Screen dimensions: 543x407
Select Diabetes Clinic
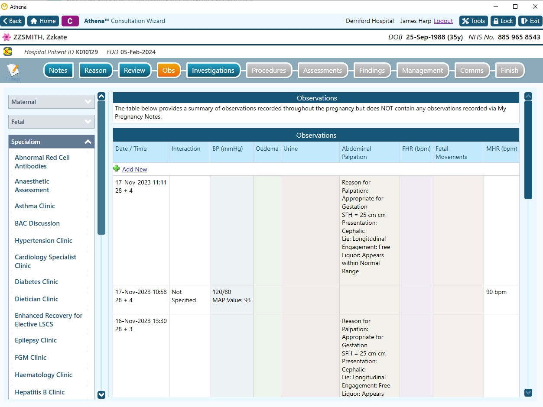pos(36,282)
